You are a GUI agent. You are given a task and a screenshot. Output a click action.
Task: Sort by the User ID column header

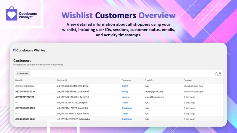19,80
